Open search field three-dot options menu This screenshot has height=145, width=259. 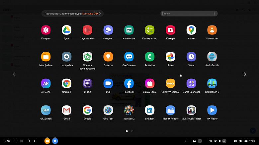pos(214,14)
